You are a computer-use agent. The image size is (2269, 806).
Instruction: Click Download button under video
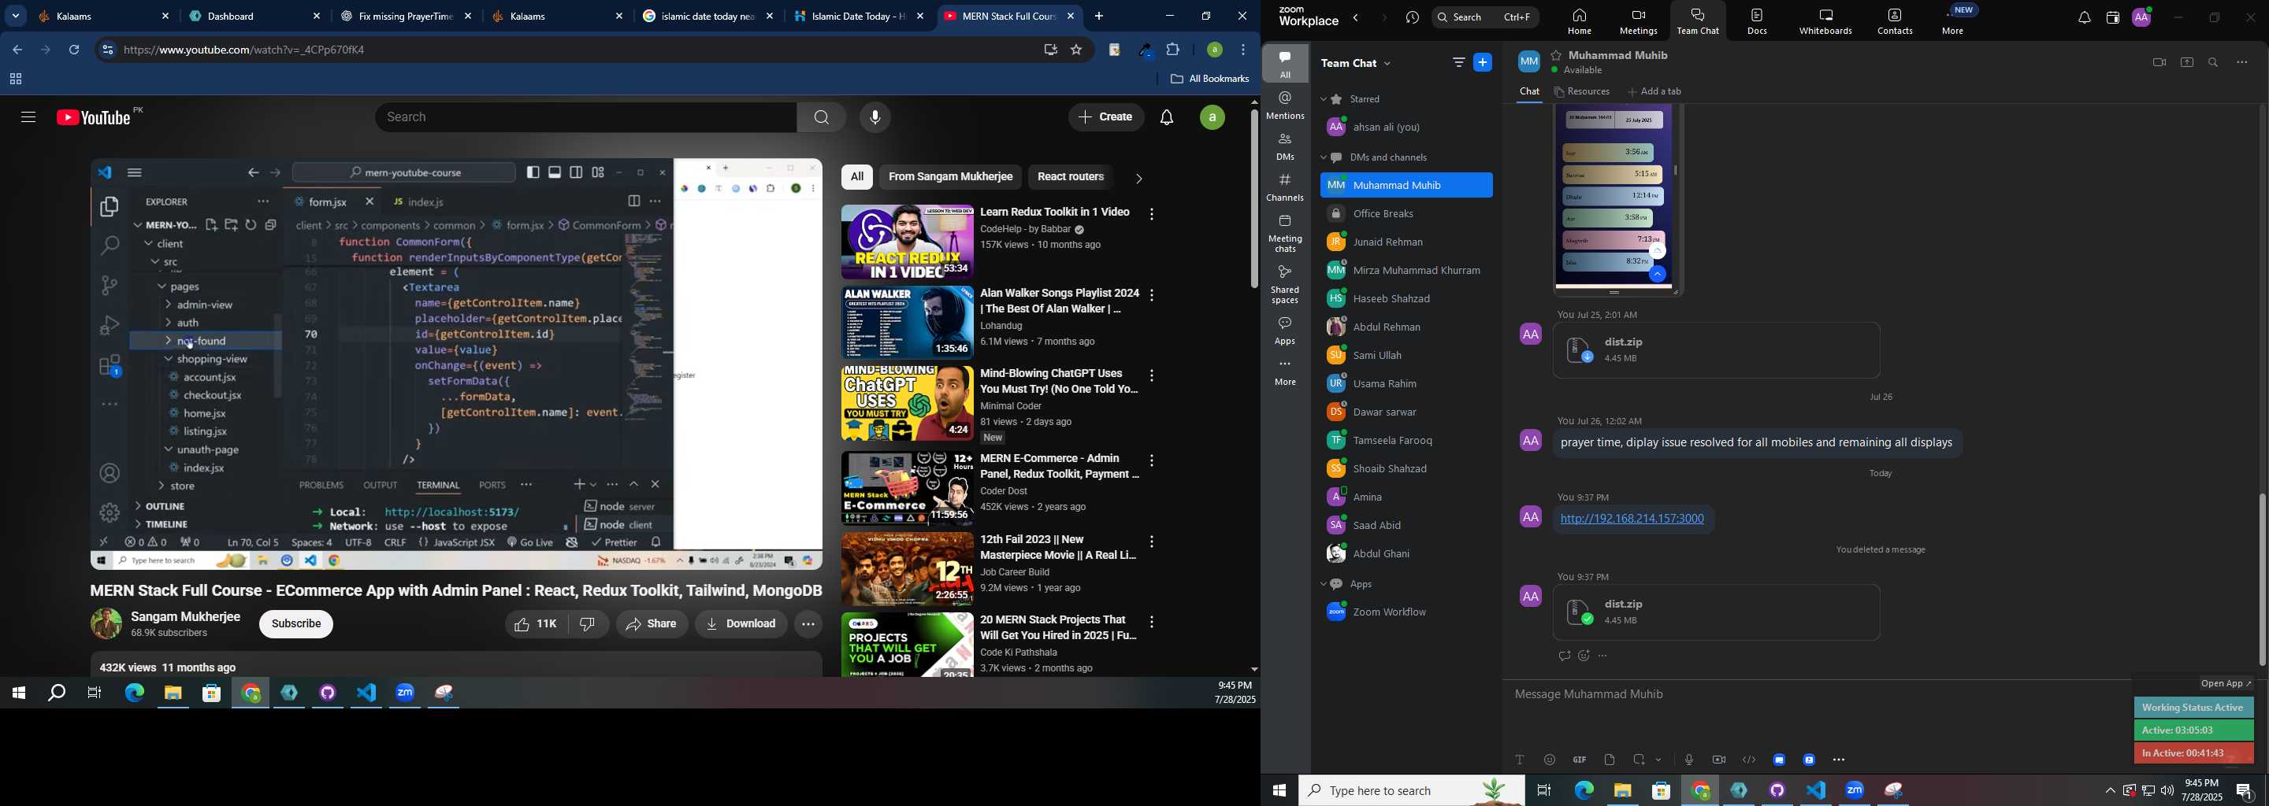coord(741,624)
